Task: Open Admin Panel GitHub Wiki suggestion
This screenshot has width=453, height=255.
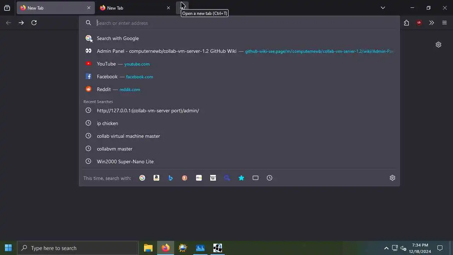Action: click(239, 51)
